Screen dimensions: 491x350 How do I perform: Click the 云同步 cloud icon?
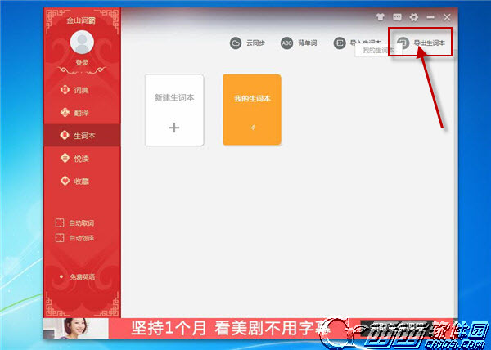(x=236, y=43)
